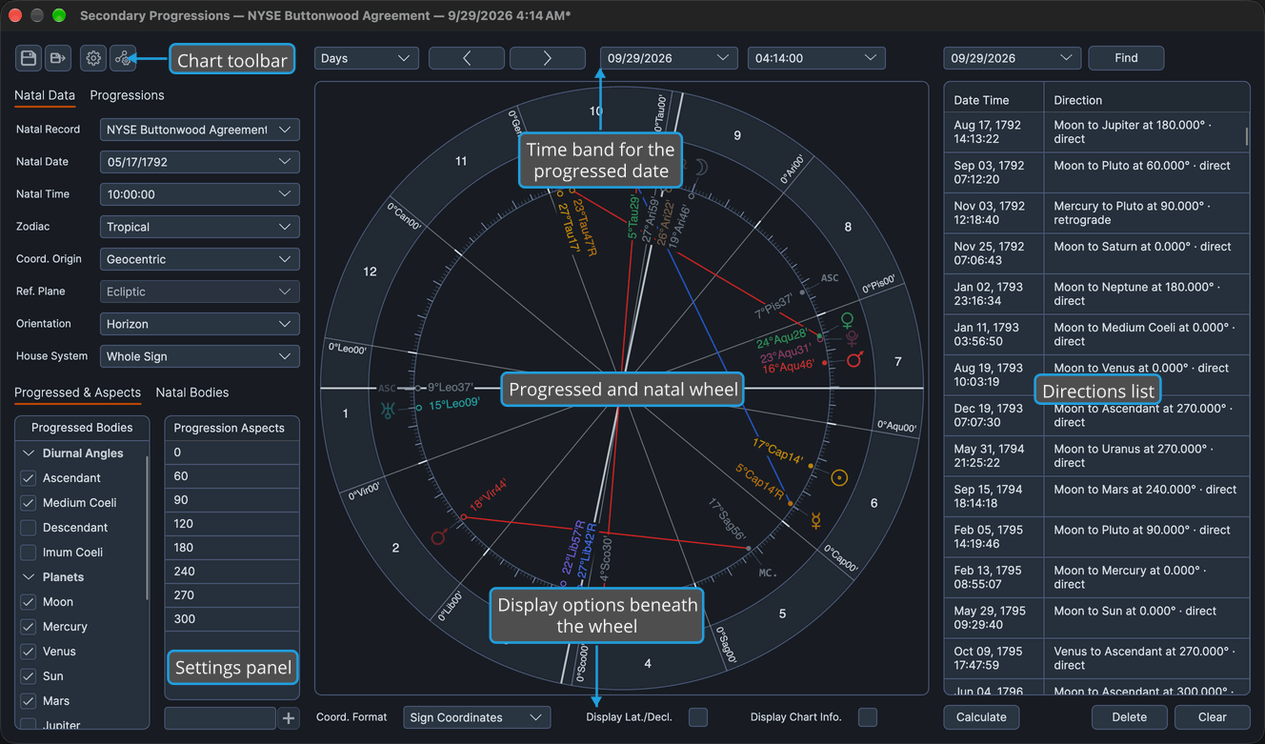
Task: Toggle the Moon progressed body checkbox
Action: [x=29, y=602]
